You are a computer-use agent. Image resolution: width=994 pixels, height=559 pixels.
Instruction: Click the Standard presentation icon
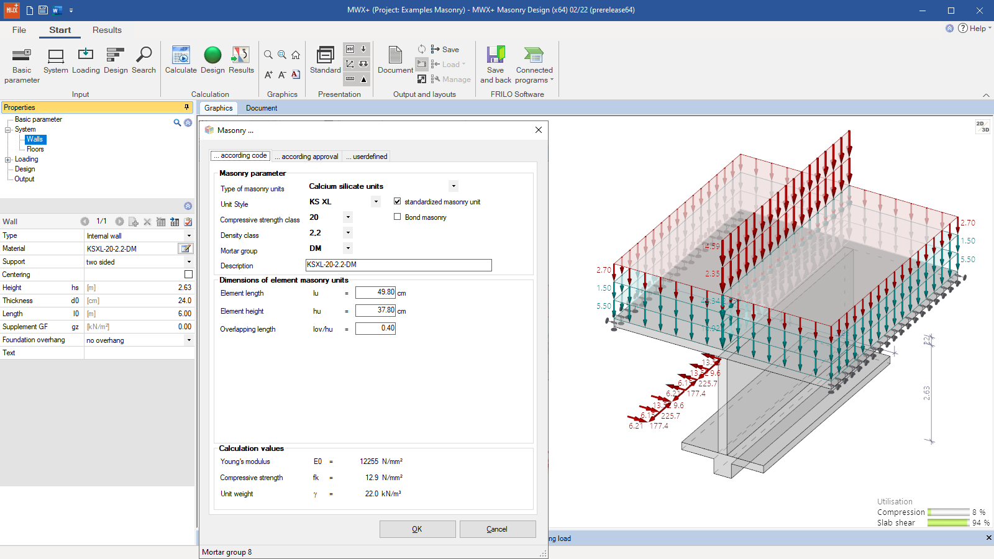[x=326, y=61]
